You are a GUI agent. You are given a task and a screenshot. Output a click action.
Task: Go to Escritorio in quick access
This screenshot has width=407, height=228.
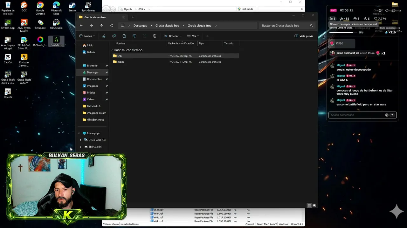[x=92, y=66]
